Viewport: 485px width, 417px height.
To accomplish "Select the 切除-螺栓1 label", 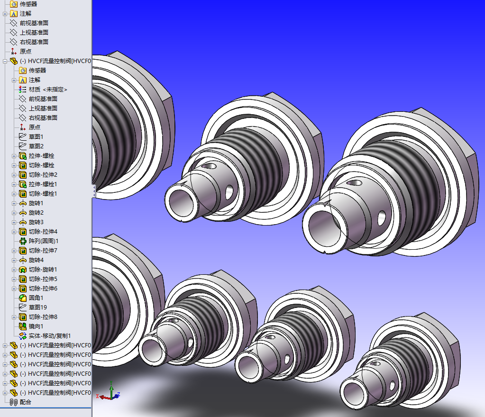I will pyautogui.click(x=43, y=194).
